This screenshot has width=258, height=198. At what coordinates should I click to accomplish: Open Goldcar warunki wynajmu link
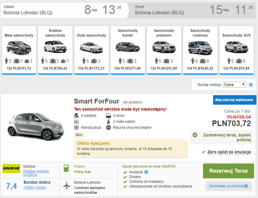point(36,173)
